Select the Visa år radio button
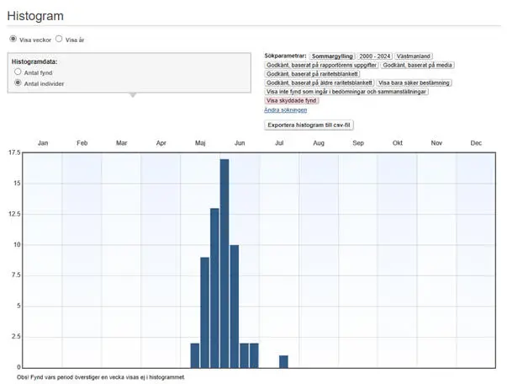 coord(59,39)
